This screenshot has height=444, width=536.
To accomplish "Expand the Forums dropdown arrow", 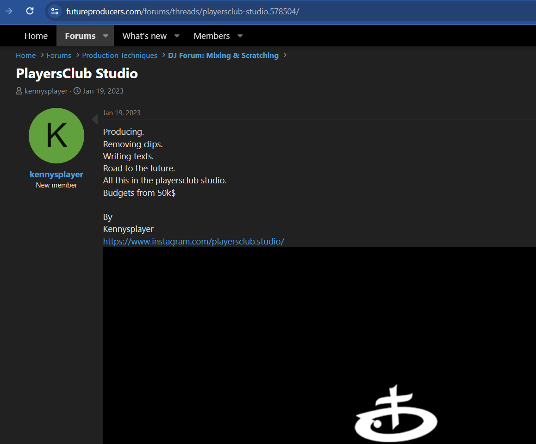I will pos(106,36).
